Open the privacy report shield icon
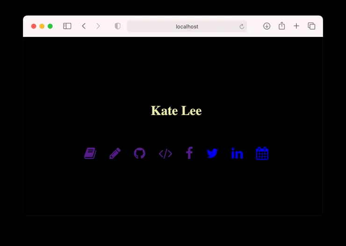Image resolution: width=346 pixels, height=246 pixels. pyautogui.click(x=118, y=26)
